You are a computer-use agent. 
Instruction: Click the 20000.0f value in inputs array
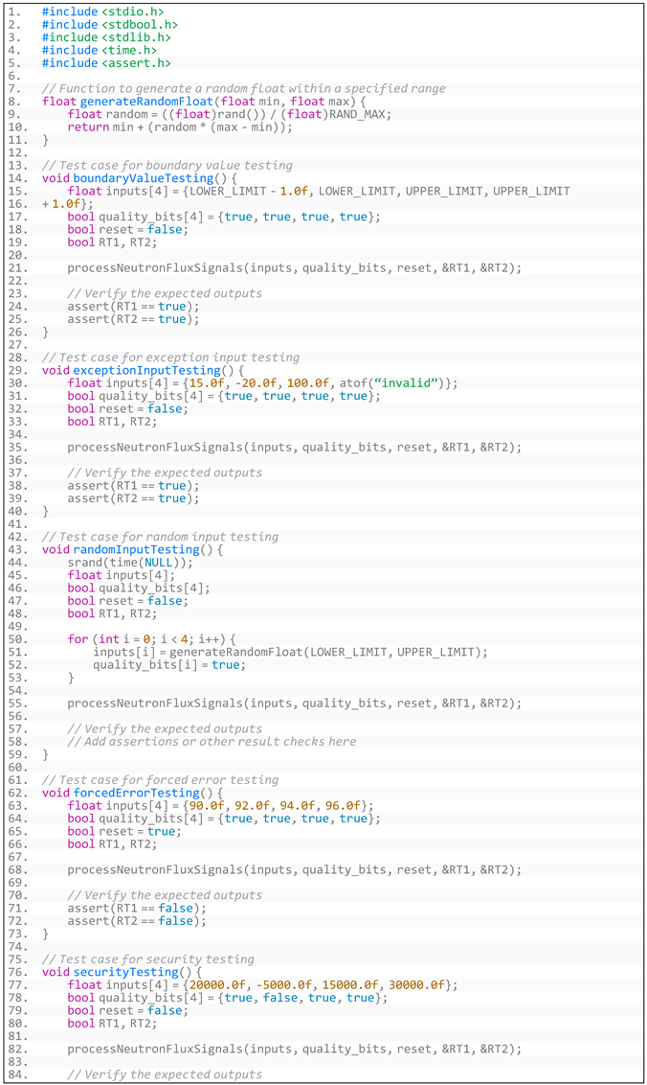(x=224, y=984)
